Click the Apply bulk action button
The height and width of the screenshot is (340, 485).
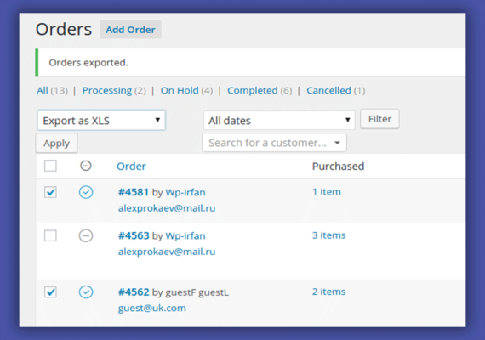[x=57, y=143]
